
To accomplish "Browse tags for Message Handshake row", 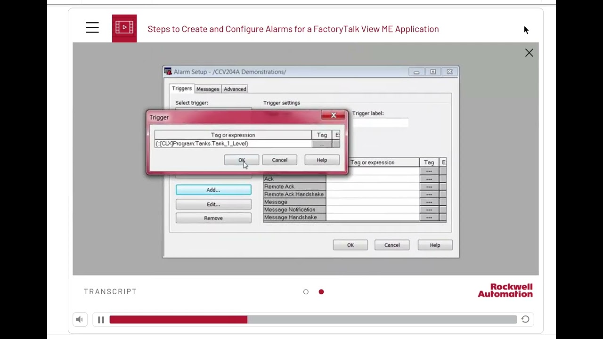I will point(429,217).
